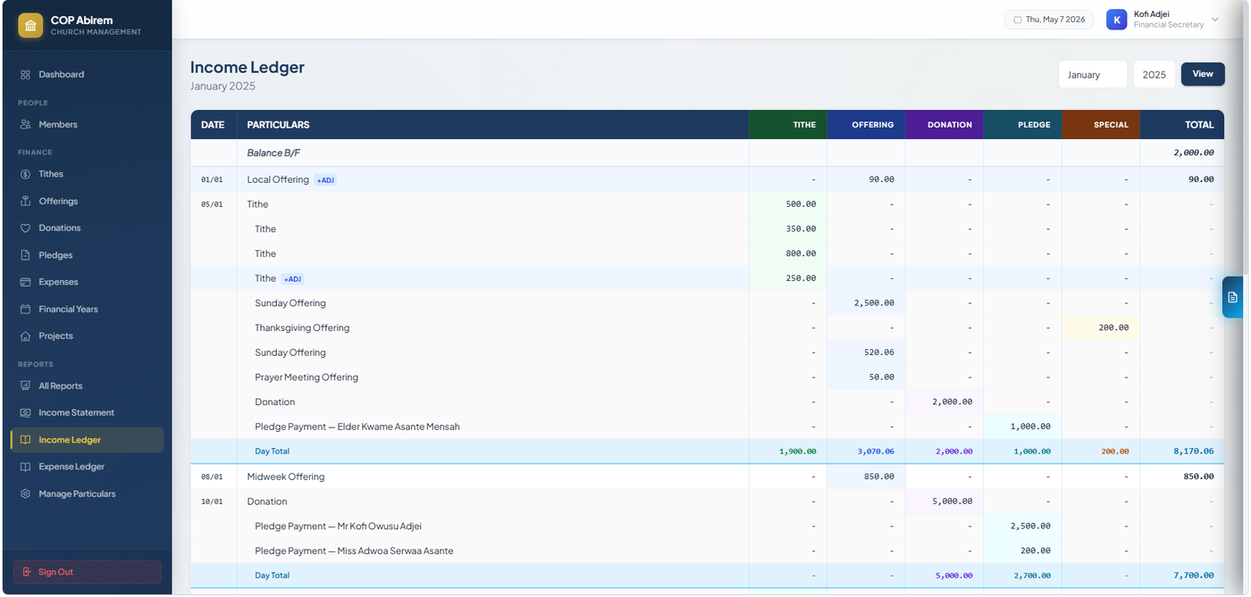Open Dashboard in the sidebar
The image size is (1251, 597).
tap(88, 75)
